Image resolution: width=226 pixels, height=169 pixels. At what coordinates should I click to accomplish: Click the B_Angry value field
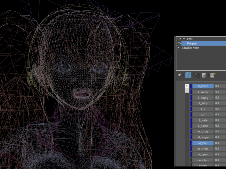coord(220,98)
